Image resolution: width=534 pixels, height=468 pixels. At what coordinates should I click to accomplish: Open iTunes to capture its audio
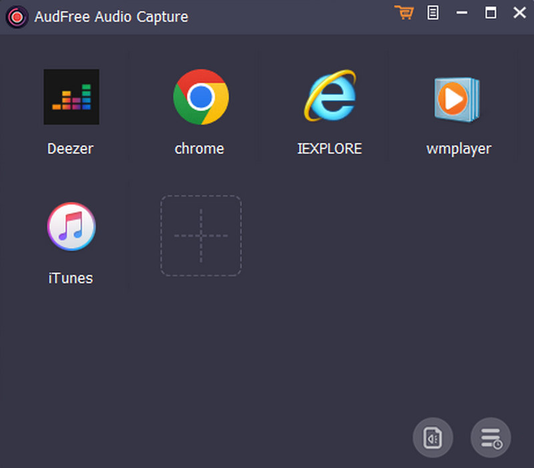point(70,226)
